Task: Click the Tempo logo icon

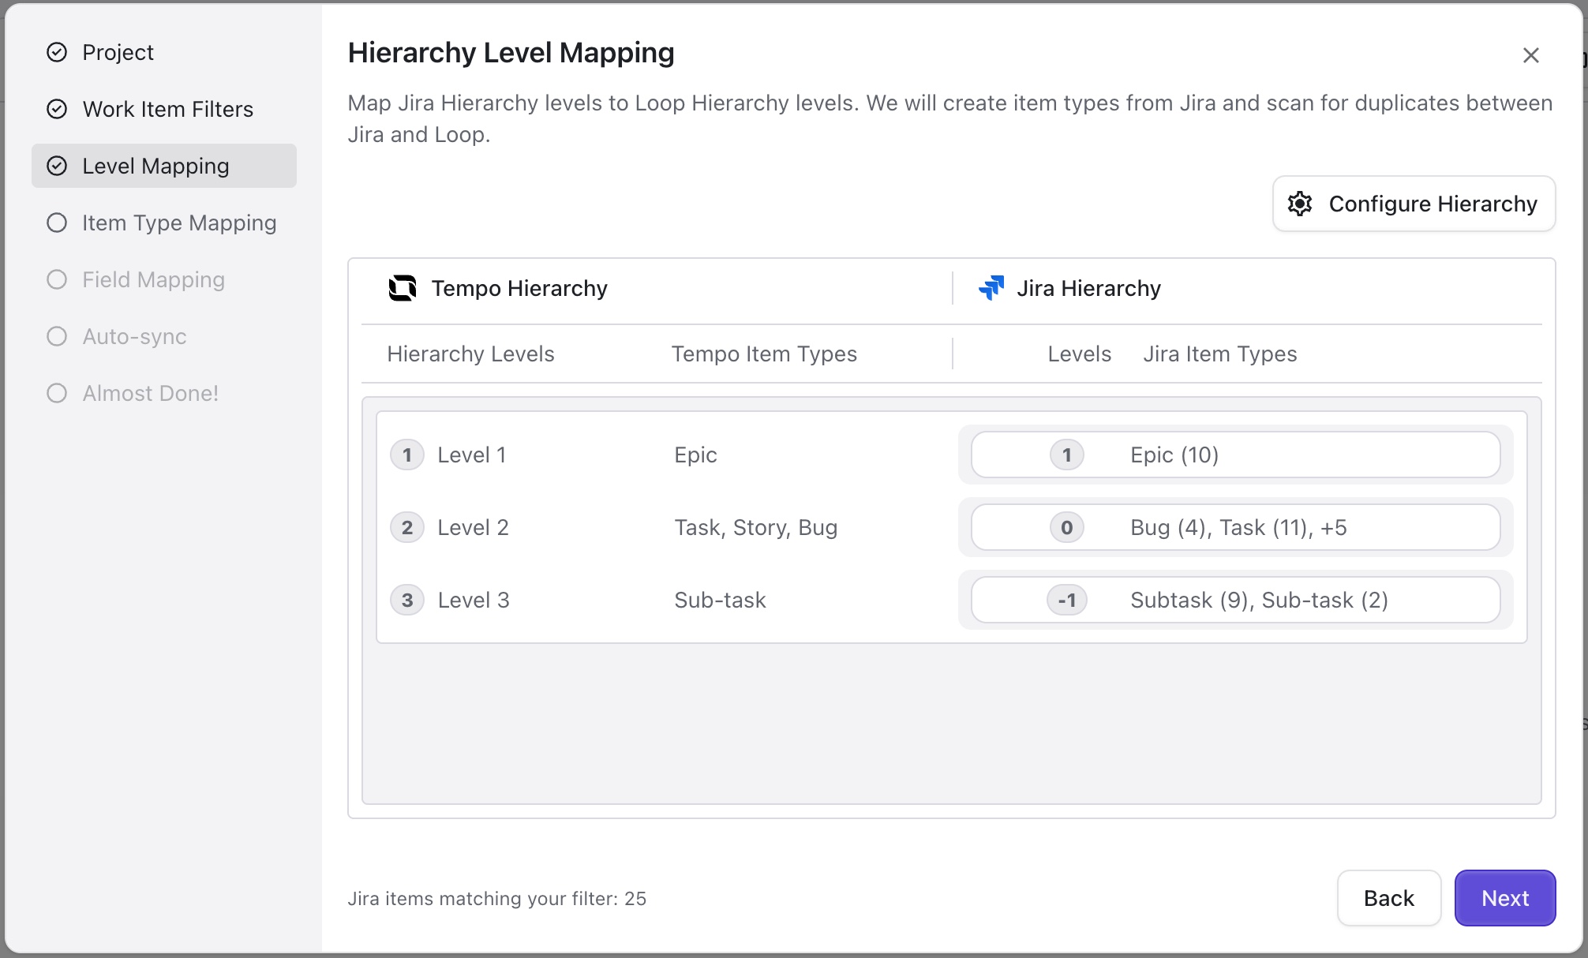Action: (403, 288)
